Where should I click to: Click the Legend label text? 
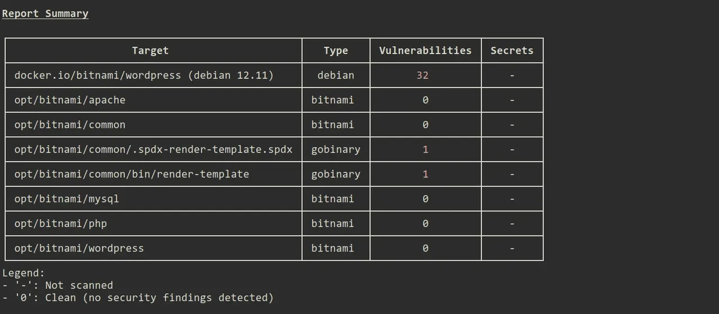pos(23,273)
